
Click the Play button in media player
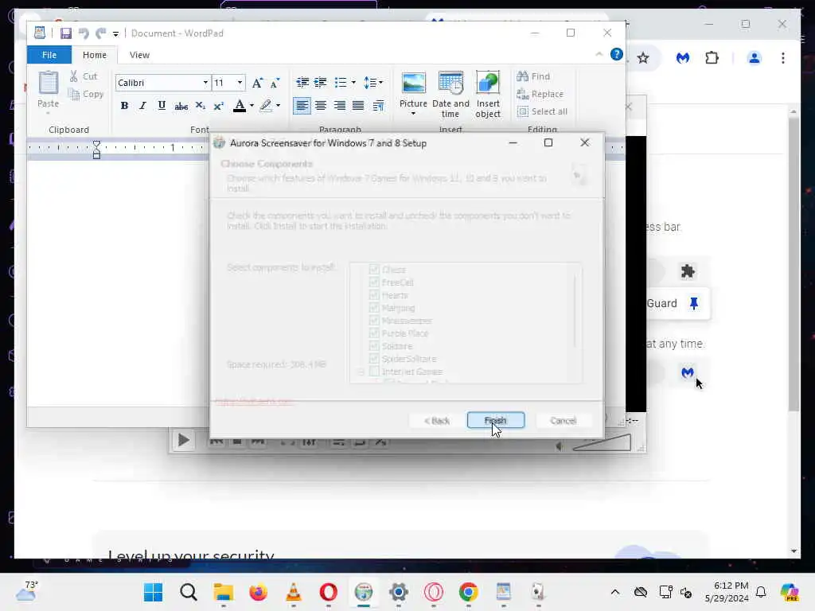pyautogui.click(x=183, y=440)
